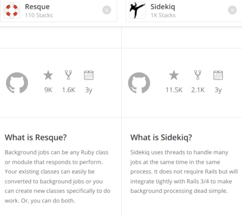Remove Resque from comparison

pos(107,10)
